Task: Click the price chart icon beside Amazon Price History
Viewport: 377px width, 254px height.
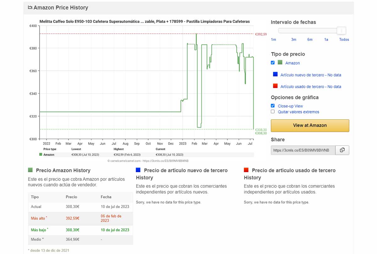Action: tap(30, 7)
